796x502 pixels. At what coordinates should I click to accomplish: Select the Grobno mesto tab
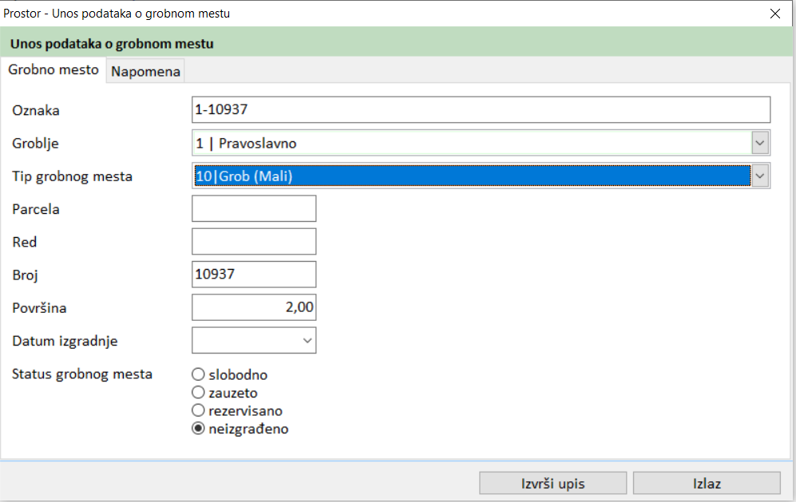click(53, 70)
